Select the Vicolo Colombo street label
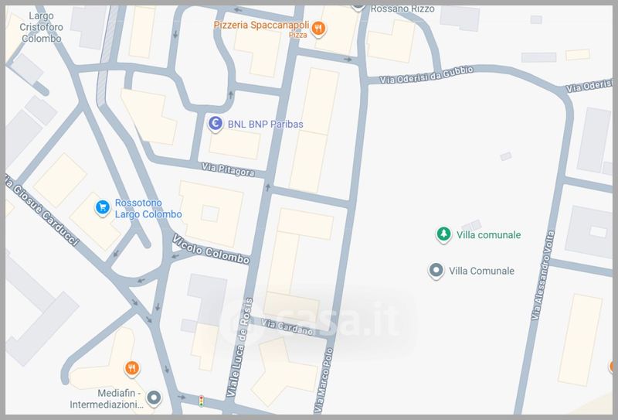Image resolution: width=618 pixels, height=420 pixels. point(211,249)
